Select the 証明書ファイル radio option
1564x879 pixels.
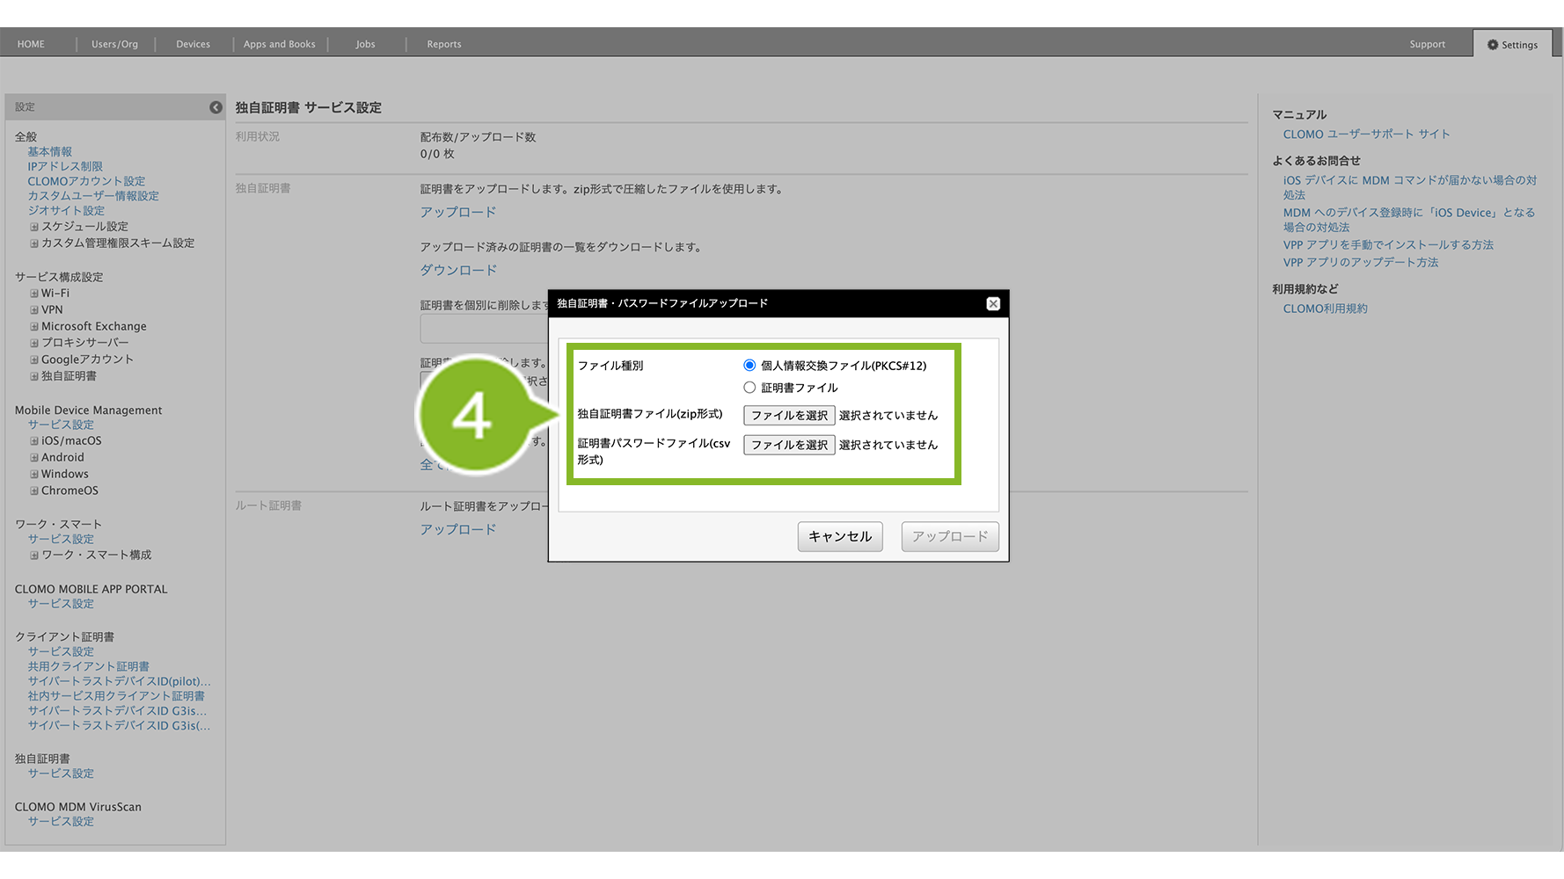point(749,388)
